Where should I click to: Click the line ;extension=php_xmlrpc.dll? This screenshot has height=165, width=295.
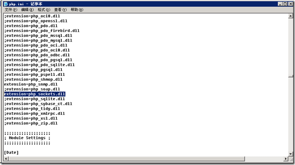(x=34, y=113)
